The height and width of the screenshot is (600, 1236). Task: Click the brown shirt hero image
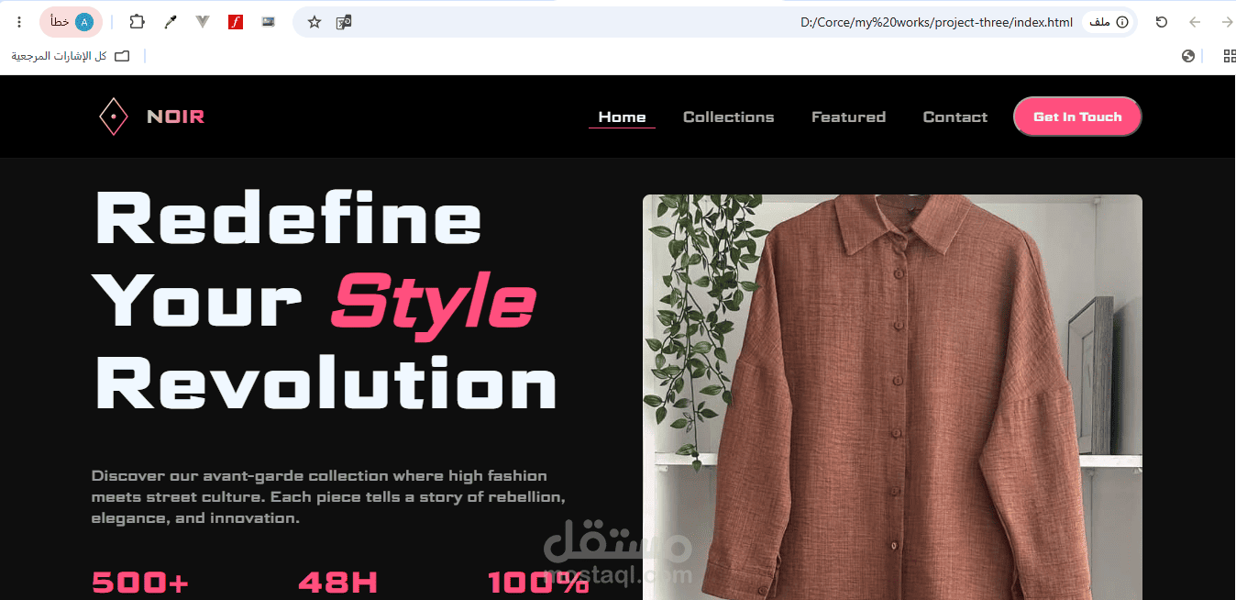pos(892,397)
